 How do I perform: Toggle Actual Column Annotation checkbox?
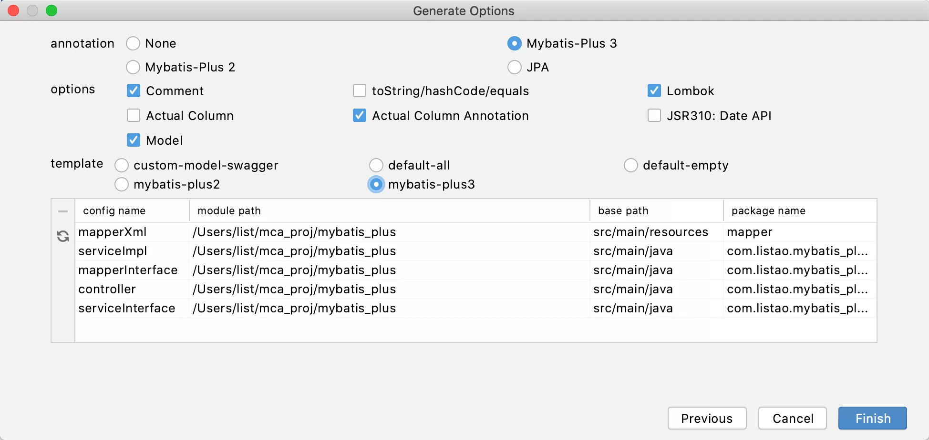(x=360, y=115)
